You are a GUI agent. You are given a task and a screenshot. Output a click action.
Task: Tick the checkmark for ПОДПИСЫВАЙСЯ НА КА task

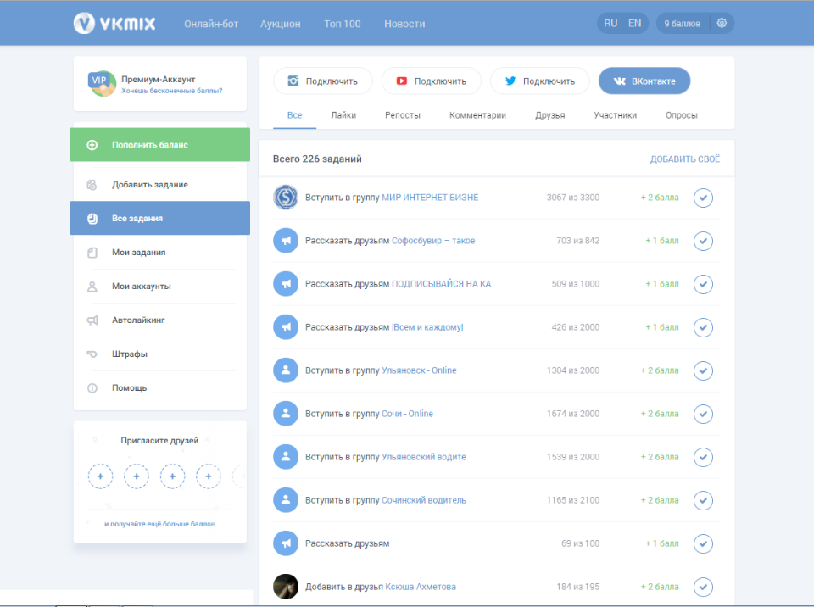[703, 284]
